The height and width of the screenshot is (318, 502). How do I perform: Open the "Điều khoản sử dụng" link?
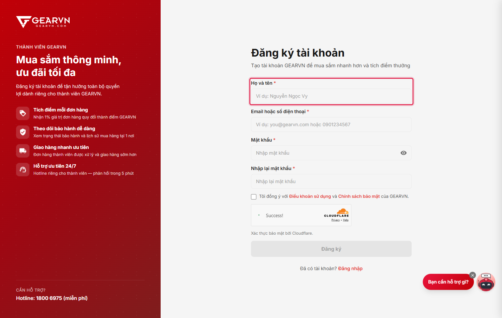pyautogui.click(x=310, y=196)
